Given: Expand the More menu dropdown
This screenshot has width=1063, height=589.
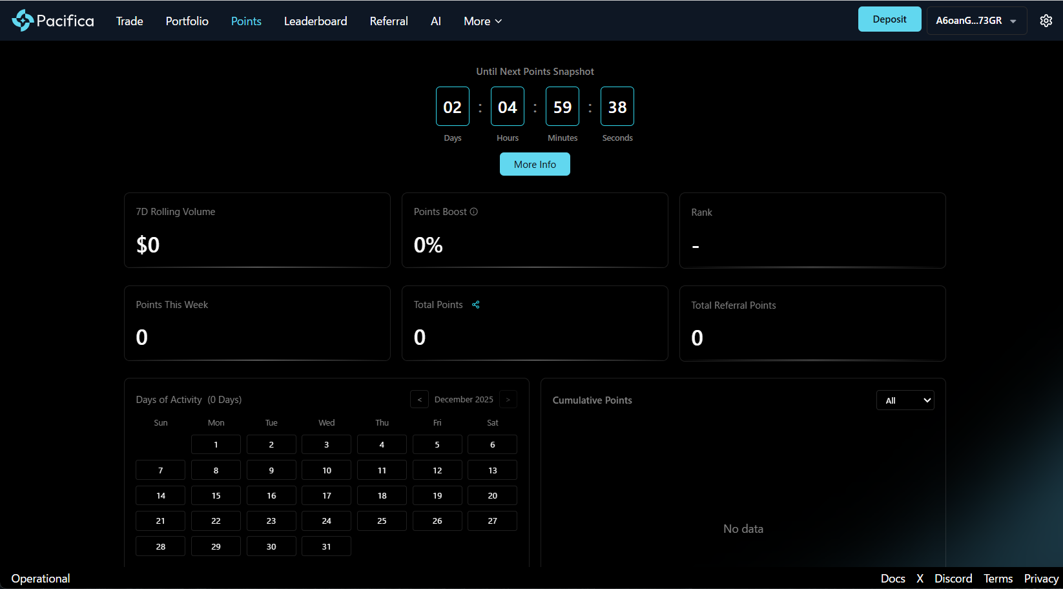Looking at the screenshot, I should 482,21.
